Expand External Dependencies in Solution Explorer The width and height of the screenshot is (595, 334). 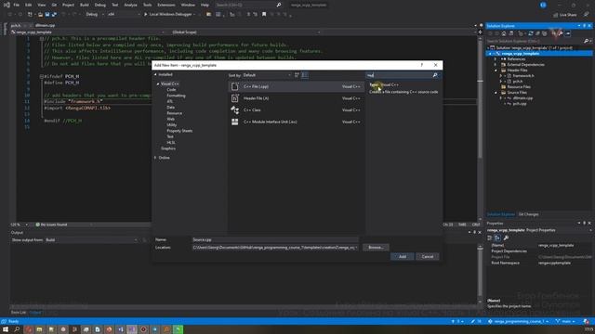click(x=496, y=65)
